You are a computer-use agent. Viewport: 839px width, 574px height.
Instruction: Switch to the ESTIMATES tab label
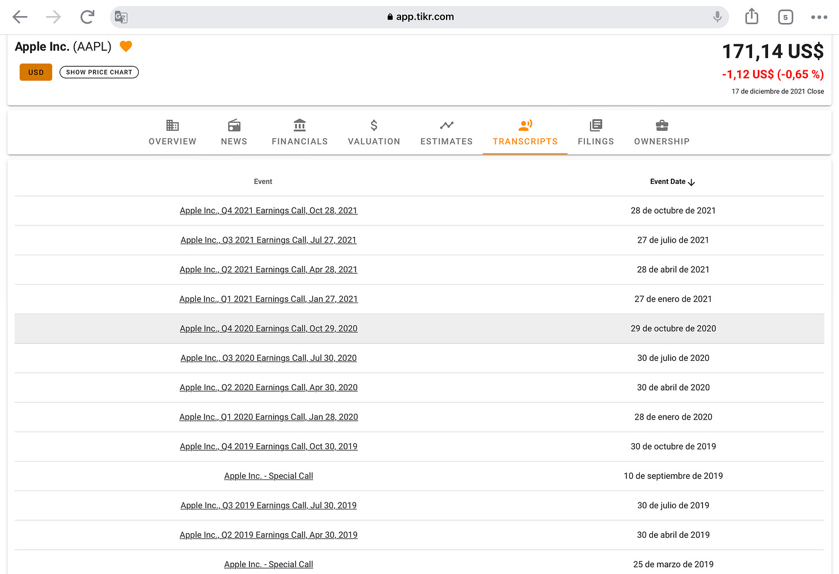tap(447, 142)
